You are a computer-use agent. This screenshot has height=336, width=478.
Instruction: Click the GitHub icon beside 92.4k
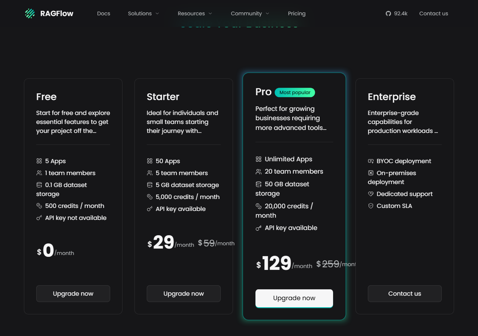coord(388,13)
